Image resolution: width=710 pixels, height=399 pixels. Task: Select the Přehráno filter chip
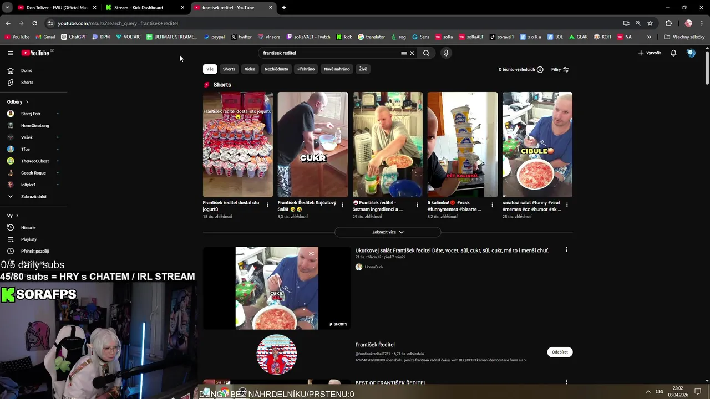tap(306, 69)
